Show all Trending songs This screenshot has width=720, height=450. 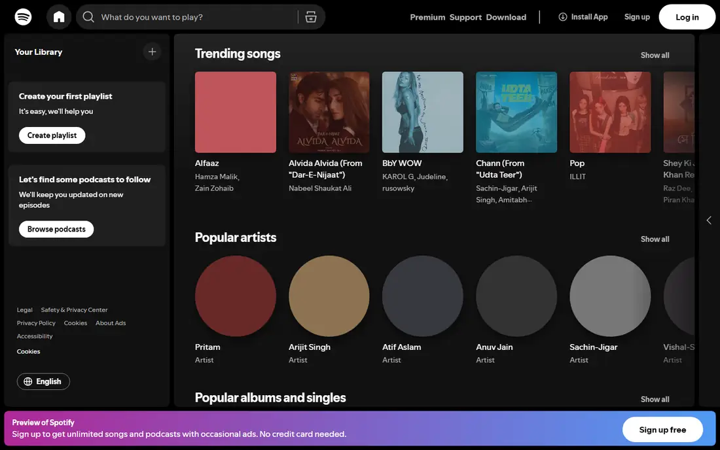click(x=655, y=55)
